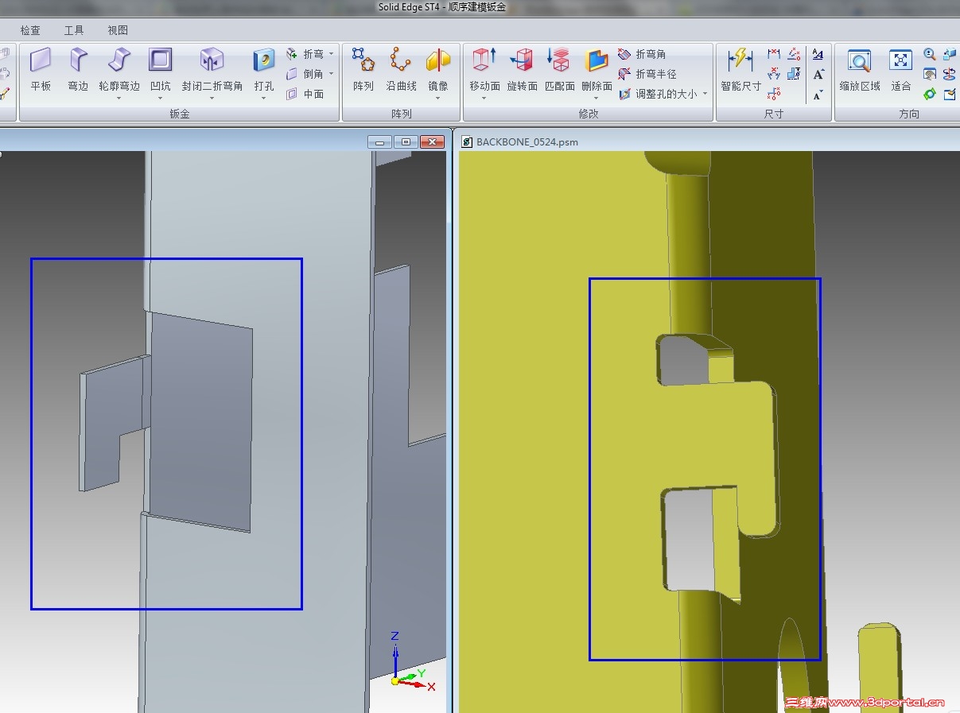The image size is (960, 713).
Task: Minimize the left document window
Action: click(x=379, y=141)
